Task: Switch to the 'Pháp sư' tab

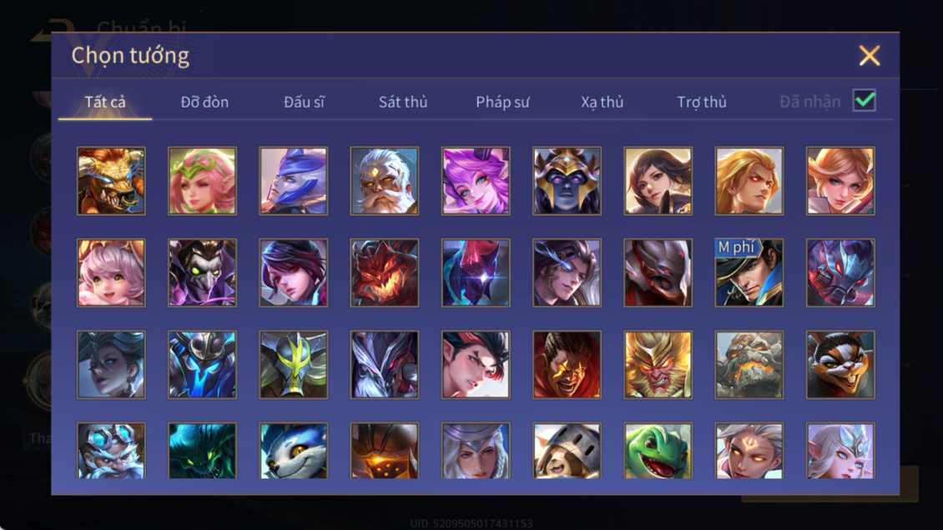Action: click(x=502, y=103)
